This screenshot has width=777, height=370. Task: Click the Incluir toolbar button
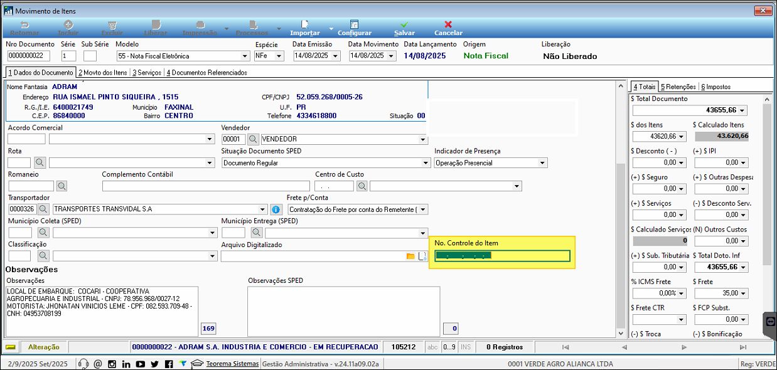(68, 28)
